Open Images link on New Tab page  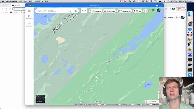pos(171,18)
